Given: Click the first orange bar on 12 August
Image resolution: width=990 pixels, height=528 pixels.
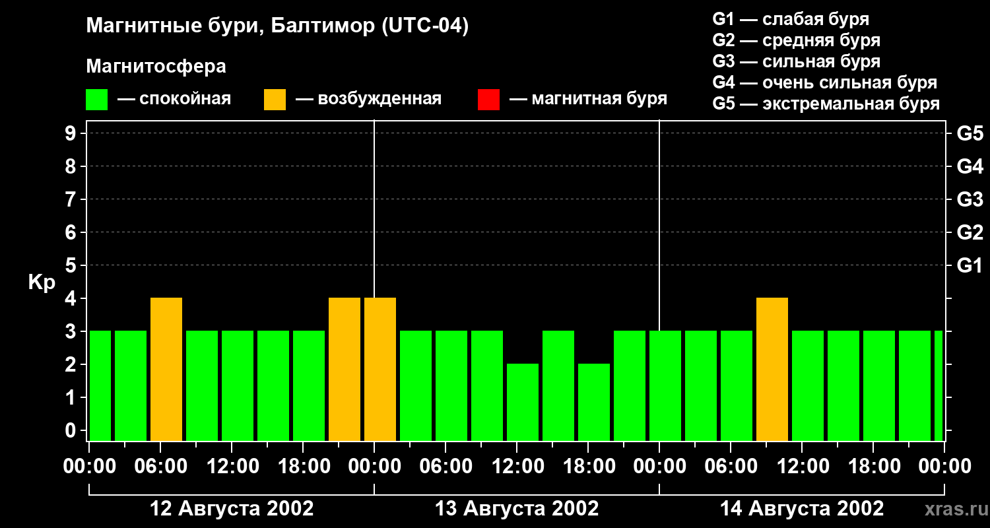Looking at the screenshot, I should 166,369.
